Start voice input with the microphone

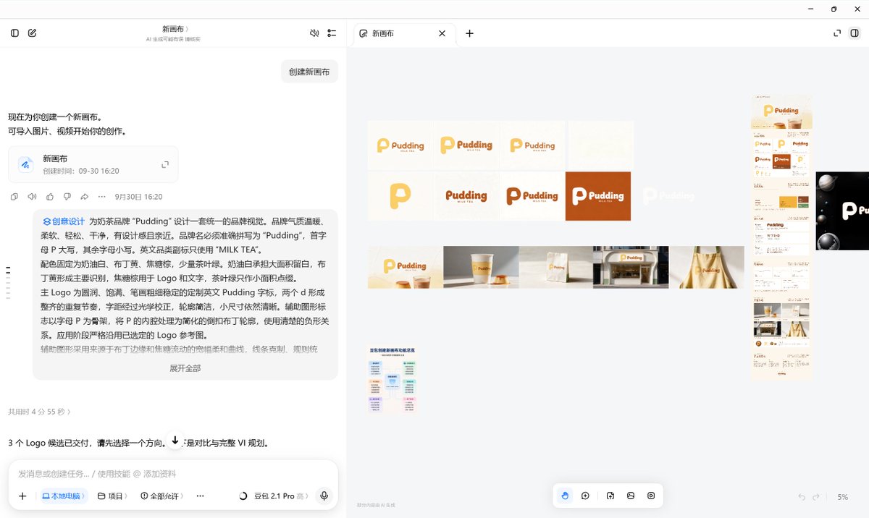pos(324,496)
